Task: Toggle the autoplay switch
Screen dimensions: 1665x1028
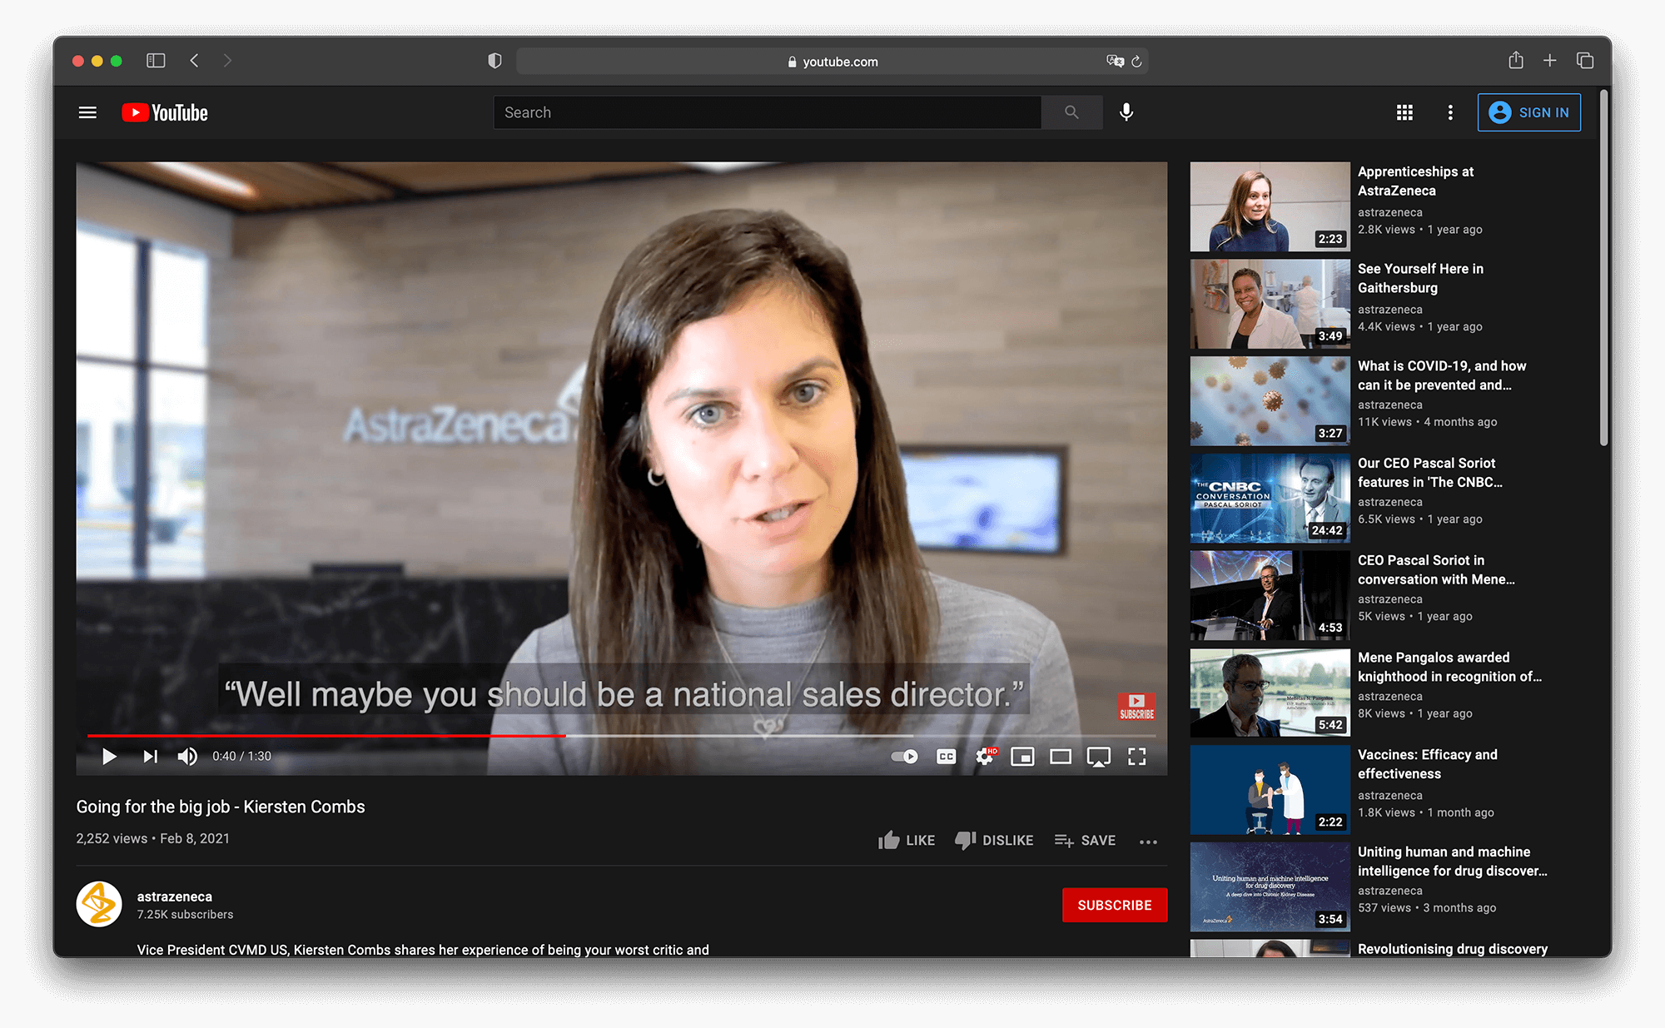Action: coord(905,756)
